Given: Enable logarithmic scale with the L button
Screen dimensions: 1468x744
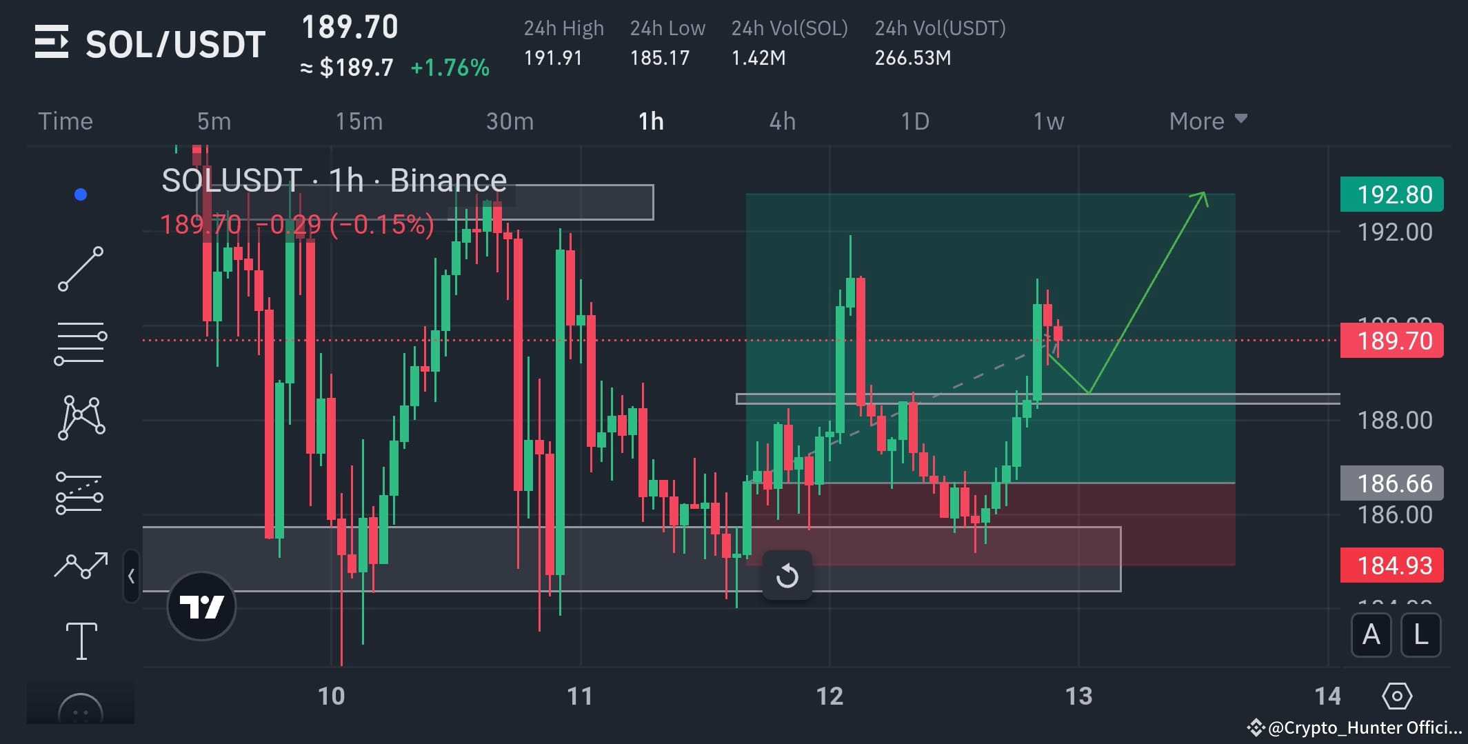Looking at the screenshot, I should (x=1420, y=636).
